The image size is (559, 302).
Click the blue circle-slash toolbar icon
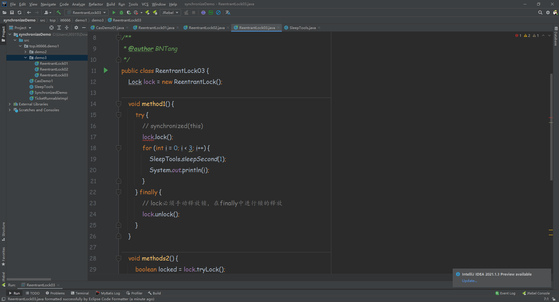point(218,12)
